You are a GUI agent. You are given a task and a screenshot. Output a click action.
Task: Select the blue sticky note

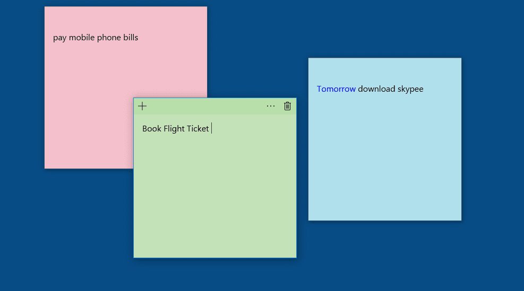(385, 139)
